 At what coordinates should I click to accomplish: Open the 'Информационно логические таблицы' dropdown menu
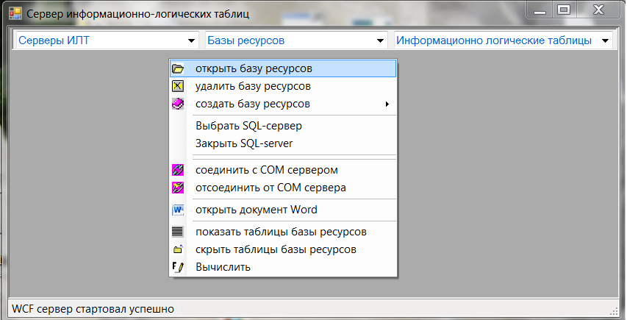[503, 40]
